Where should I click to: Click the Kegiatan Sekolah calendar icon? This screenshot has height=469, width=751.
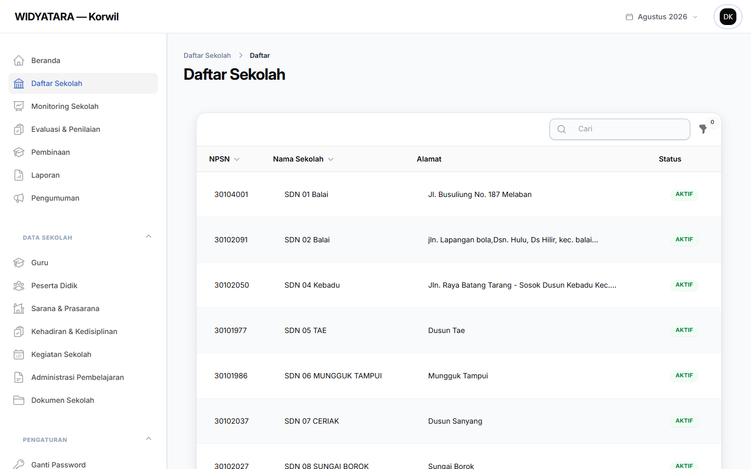point(19,354)
